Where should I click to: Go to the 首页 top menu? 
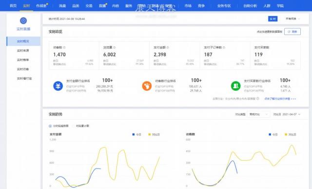pos(13,6)
